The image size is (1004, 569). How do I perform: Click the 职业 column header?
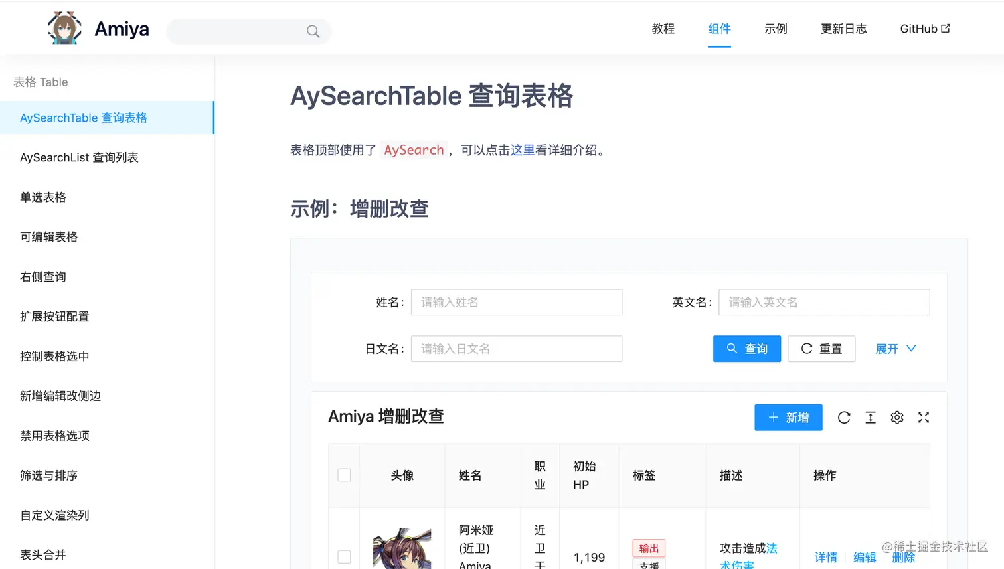tap(540, 475)
